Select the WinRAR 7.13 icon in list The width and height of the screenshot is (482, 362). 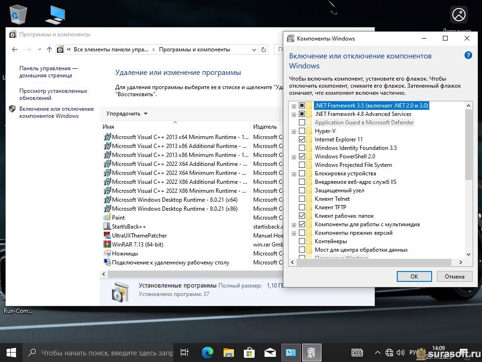point(107,245)
